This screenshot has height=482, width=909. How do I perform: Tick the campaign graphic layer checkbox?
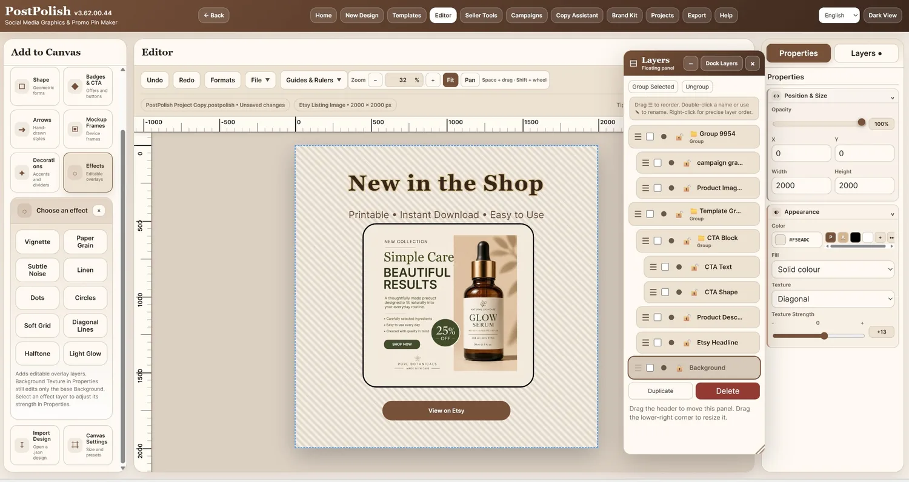658,163
